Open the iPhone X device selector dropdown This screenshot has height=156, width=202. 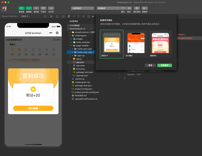tap(9, 16)
